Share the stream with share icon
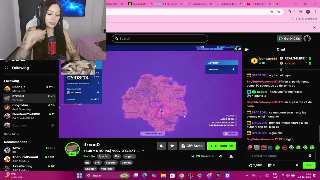320x180 pixels. [220, 156]
